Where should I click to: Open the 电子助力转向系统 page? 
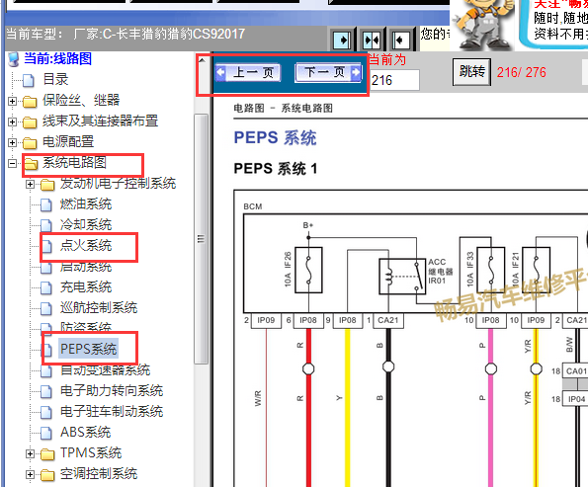[112, 390]
